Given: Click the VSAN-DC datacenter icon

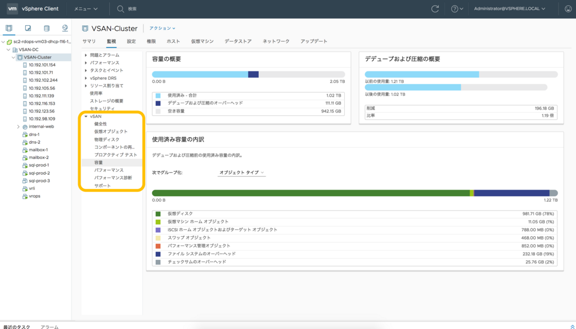Looking at the screenshot, I should [15, 49].
